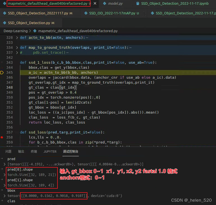Expand the torch.Size([32, 189, 21]) result
216x205 pixels.
tap(4, 175)
